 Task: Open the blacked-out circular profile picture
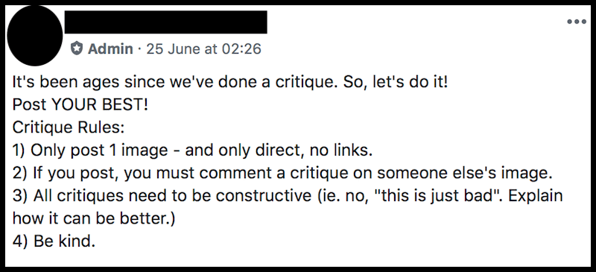pyautogui.click(x=34, y=35)
